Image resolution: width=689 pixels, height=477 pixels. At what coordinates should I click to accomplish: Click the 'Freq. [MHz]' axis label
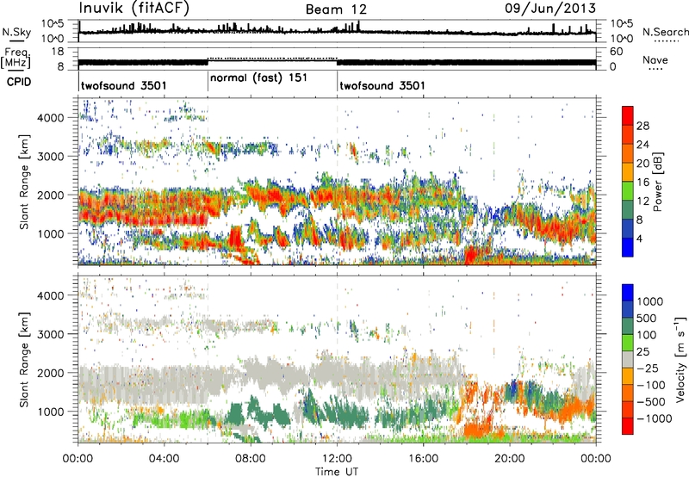pyautogui.click(x=16, y=59)
